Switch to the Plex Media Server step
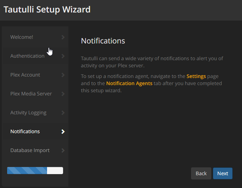The width and height of the screenshot is (242, 188). pyautogui.click(x=31, y=94)
